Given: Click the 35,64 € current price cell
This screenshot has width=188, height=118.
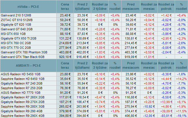Looking at the screenshot, I should (65, 79).
